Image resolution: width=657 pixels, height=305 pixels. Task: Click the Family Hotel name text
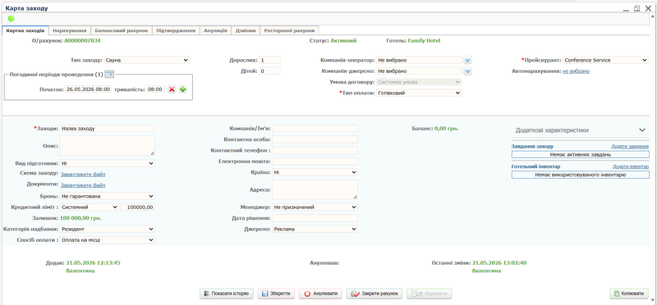click(424, 40)
